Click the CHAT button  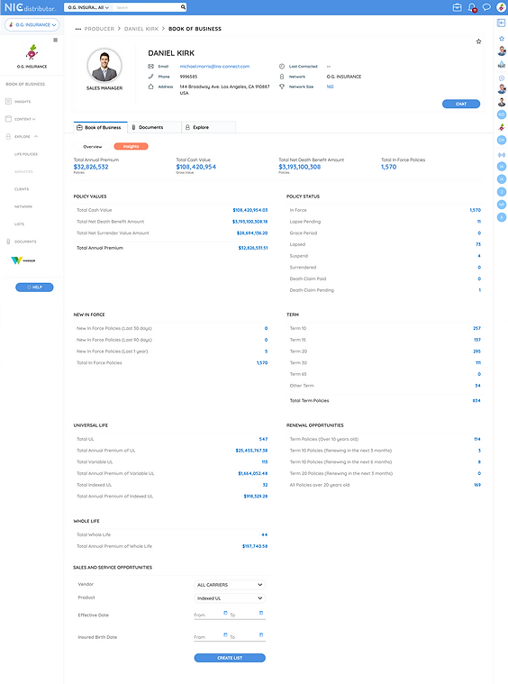(461, 104)
